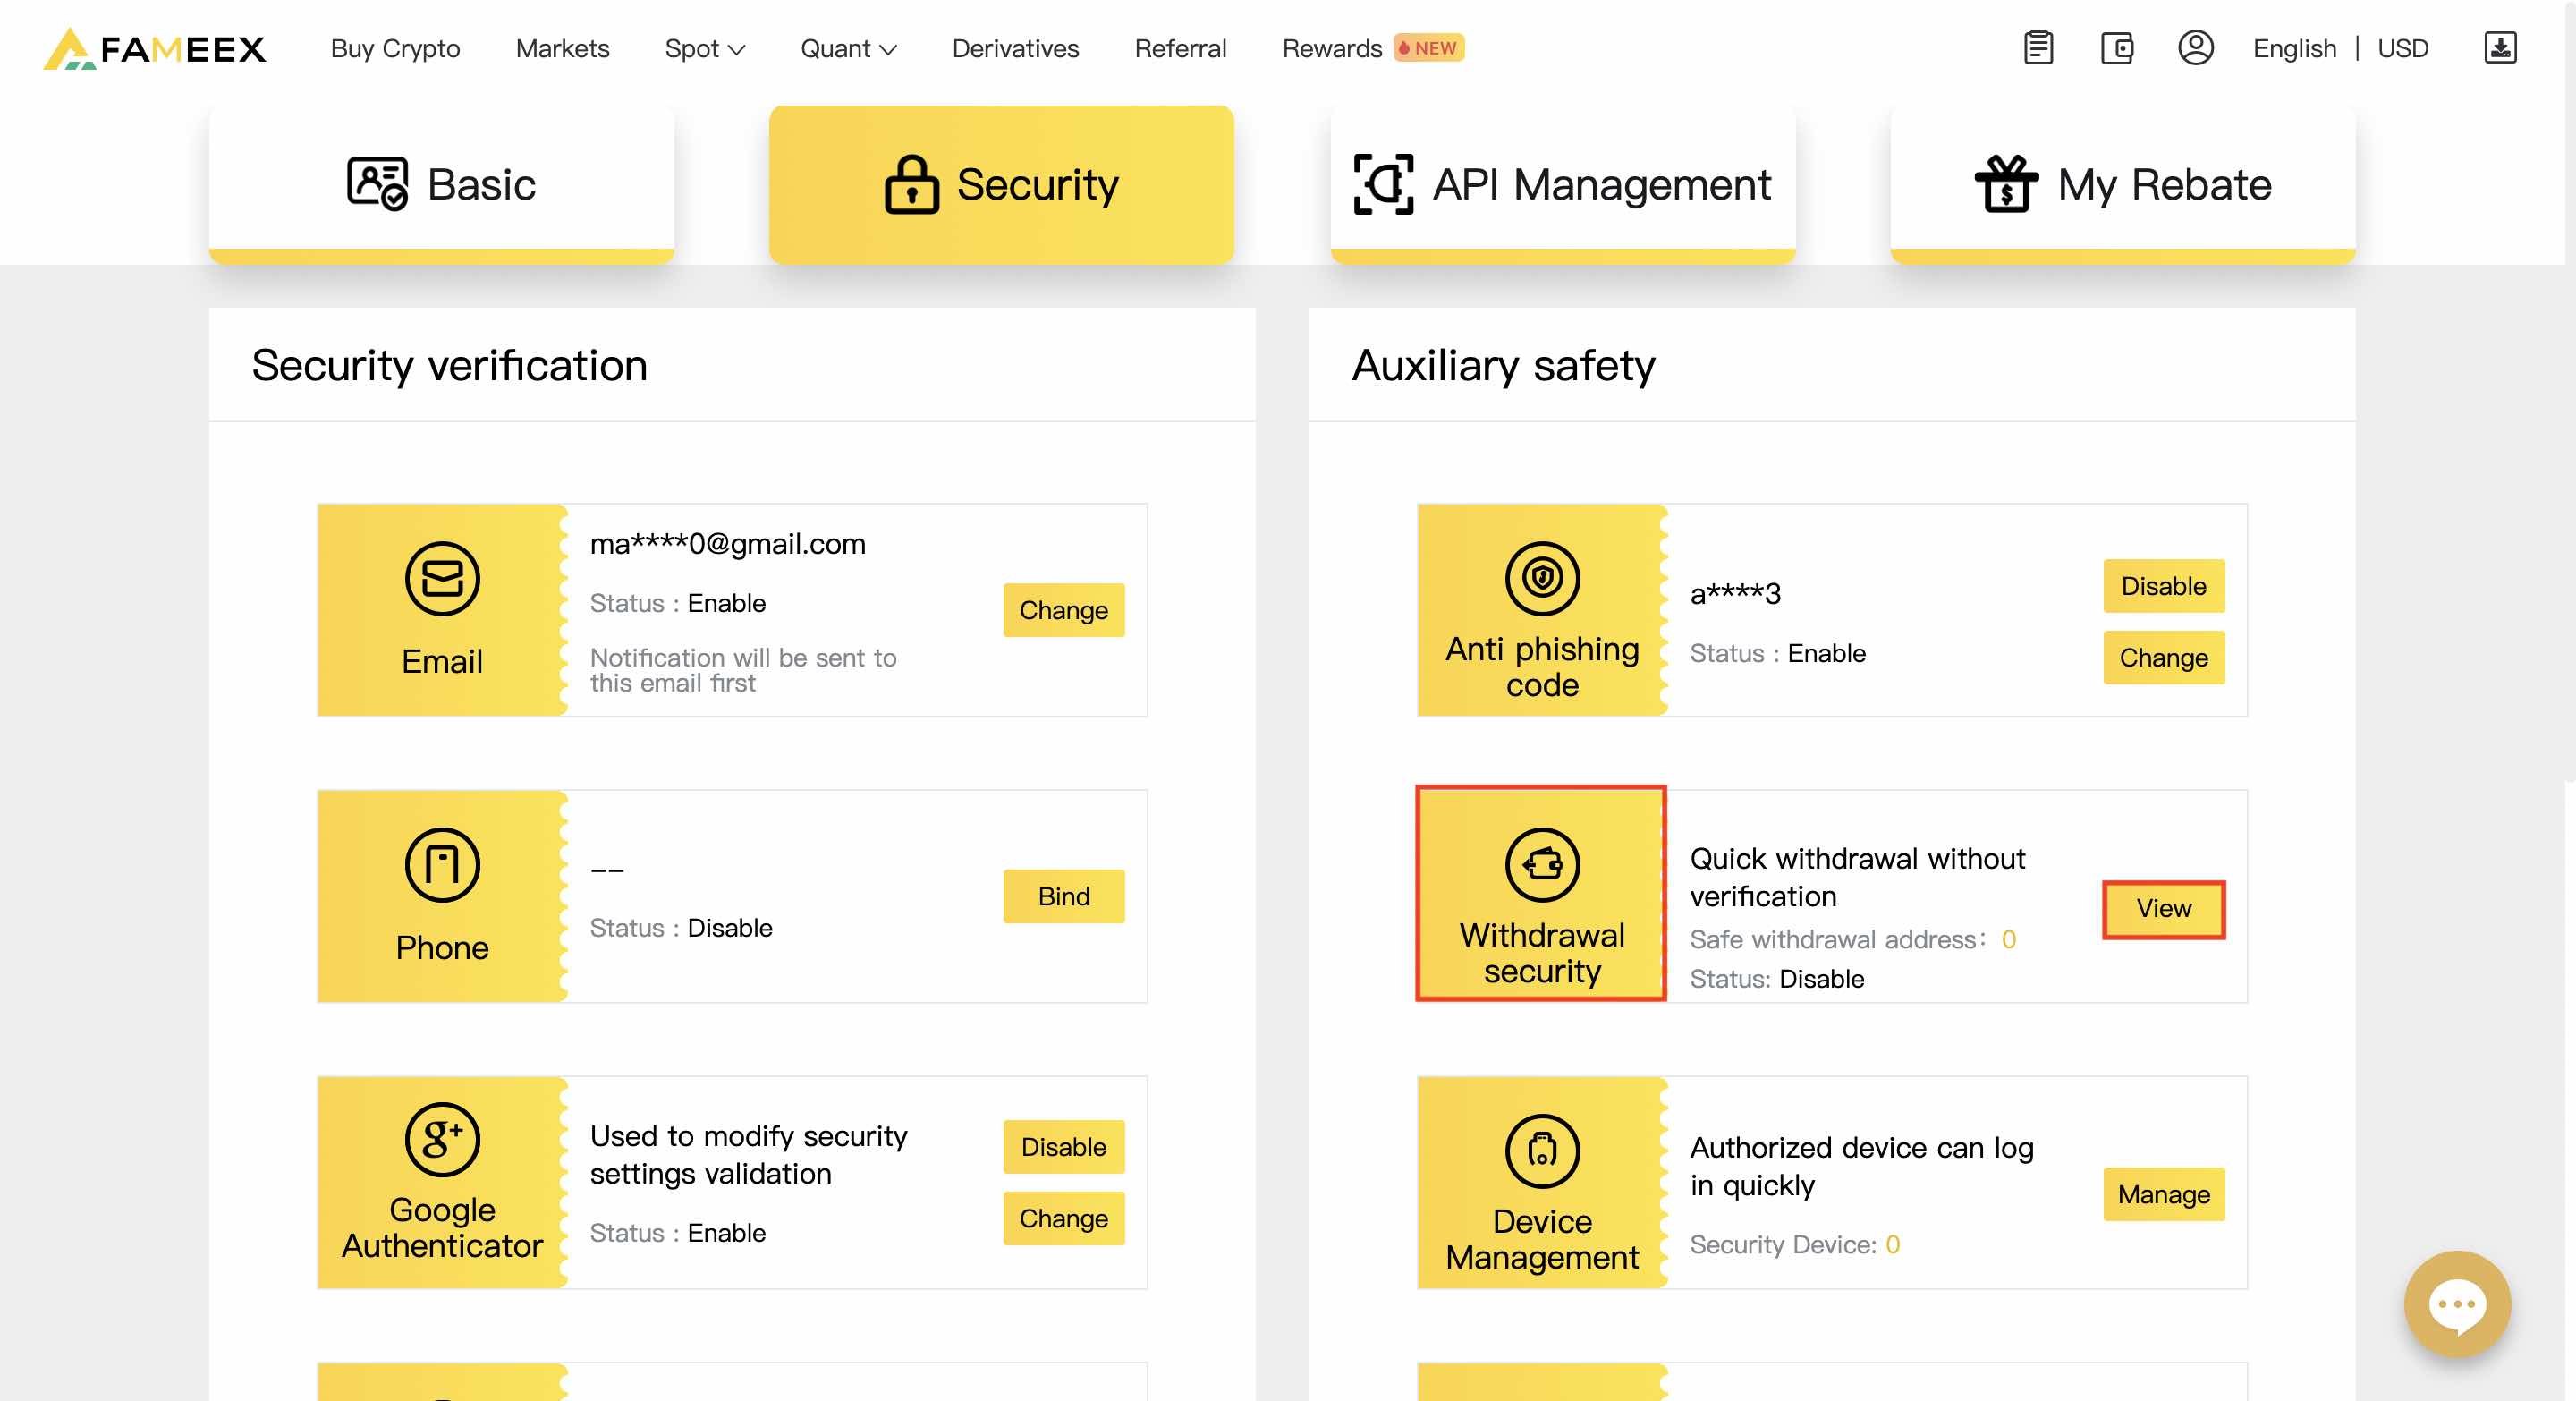Click 'Notification will be sent to this email first'
Screen dimensions: 2576x1401
(742, 670)
